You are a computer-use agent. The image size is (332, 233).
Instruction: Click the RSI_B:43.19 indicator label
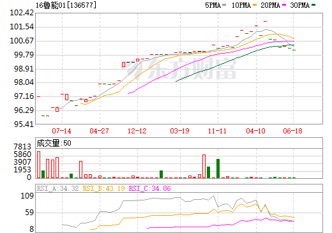tap(103, 188)
